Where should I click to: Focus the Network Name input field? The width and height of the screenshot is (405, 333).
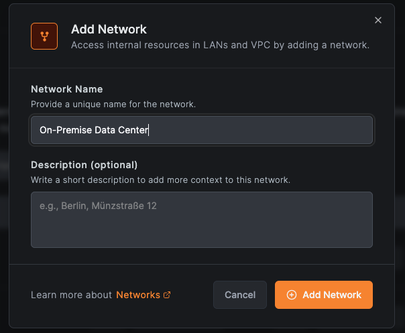point(255,130)
